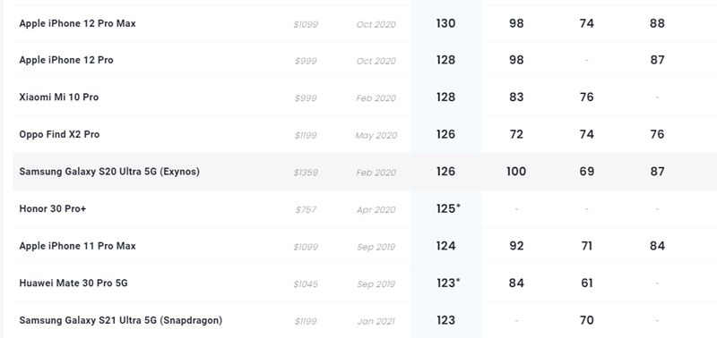Click the 123* score of Huawei Mate 30 Pro
Screen dimensions: 717x338
tap(448, 283)
